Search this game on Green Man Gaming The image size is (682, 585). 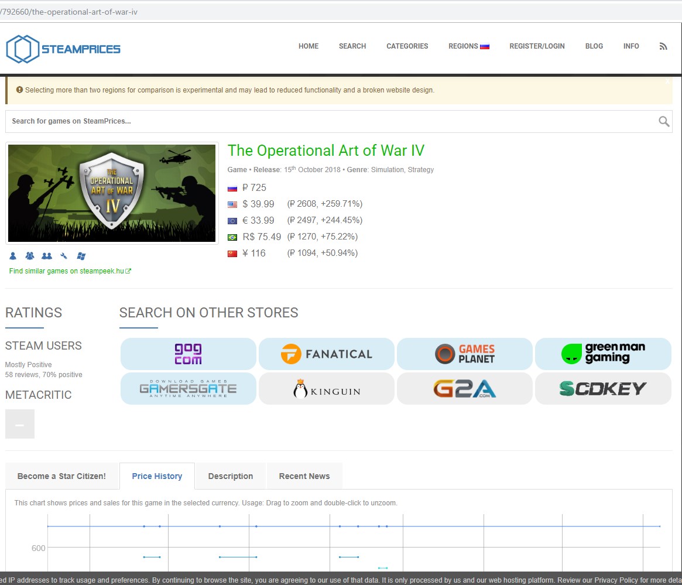click(604, 354)
